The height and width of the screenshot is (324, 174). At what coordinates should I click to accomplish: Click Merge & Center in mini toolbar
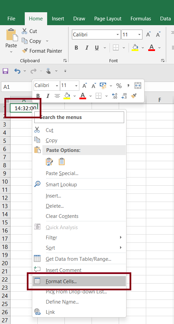point(138,86)
